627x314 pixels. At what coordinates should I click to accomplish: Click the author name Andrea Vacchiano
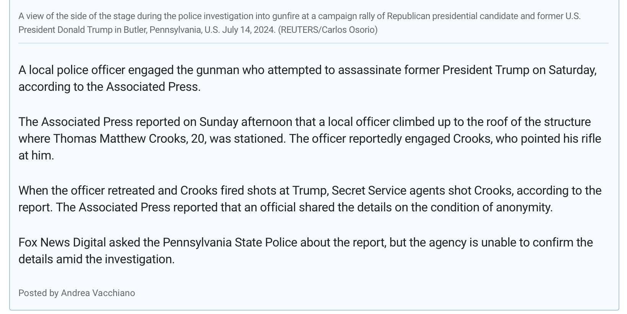98,293
